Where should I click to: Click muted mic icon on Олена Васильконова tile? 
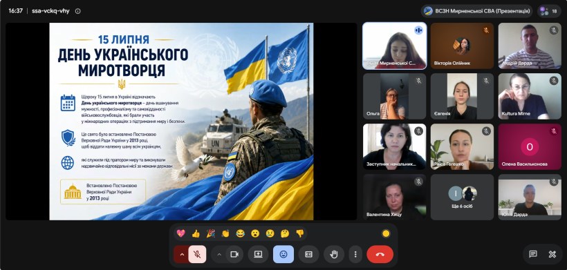point(554,131)
